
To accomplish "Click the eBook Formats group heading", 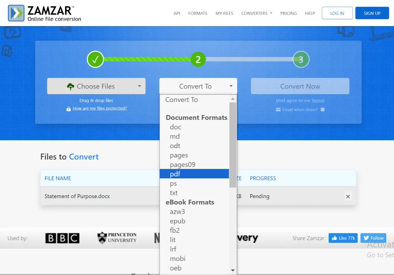I will tap(190, 202).
